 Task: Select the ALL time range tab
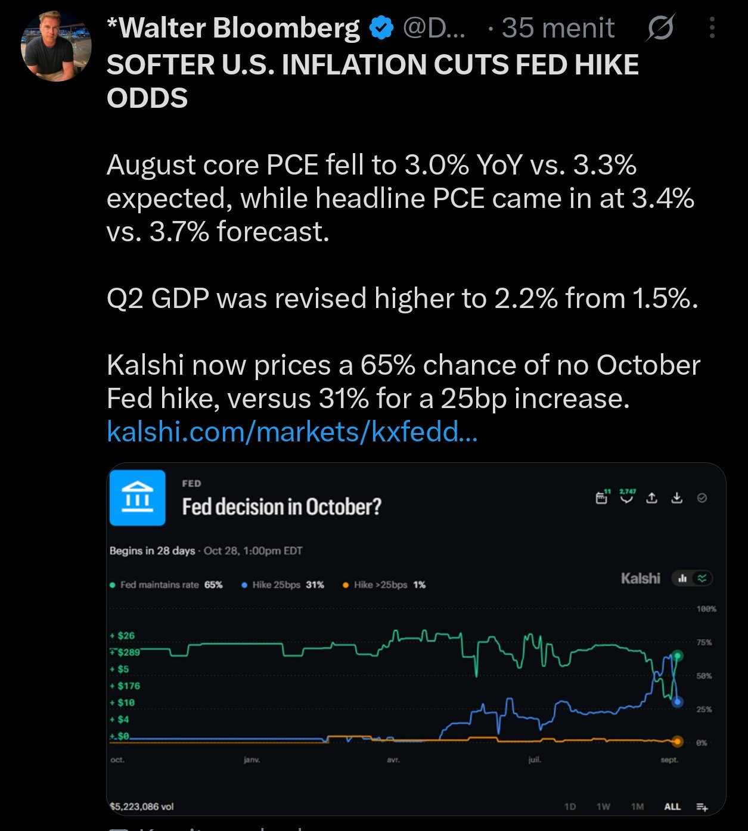[672, 806]
